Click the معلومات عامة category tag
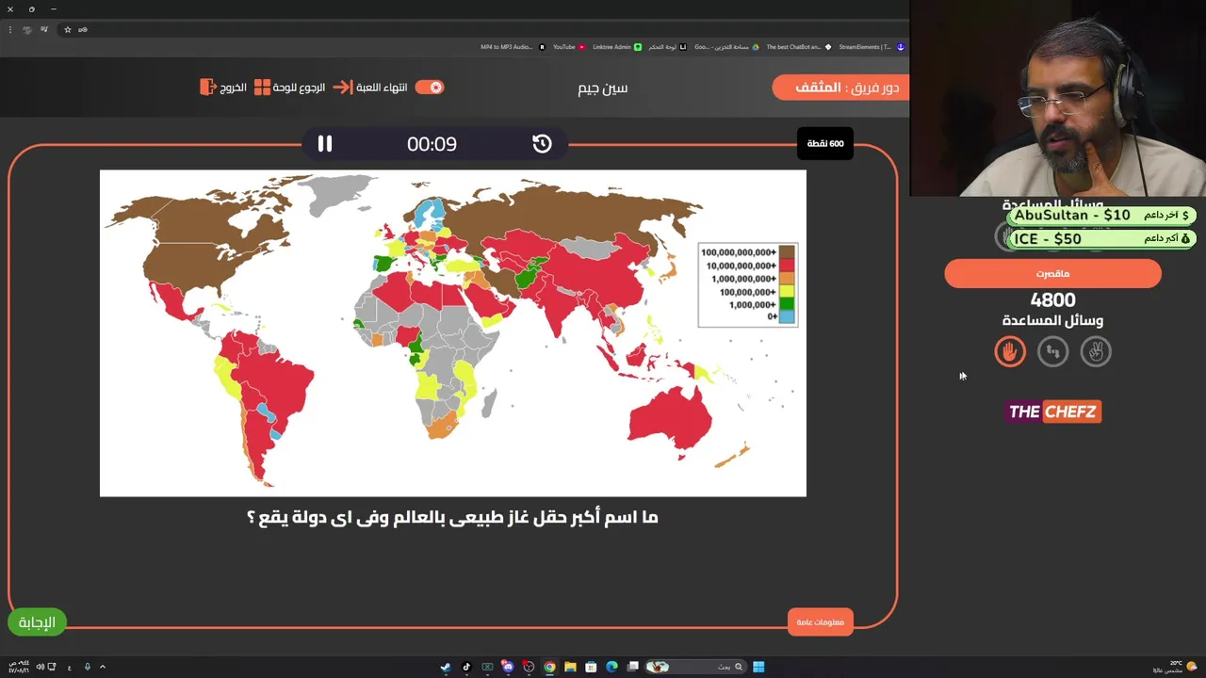1206x678 pixels. pos(820,621)
